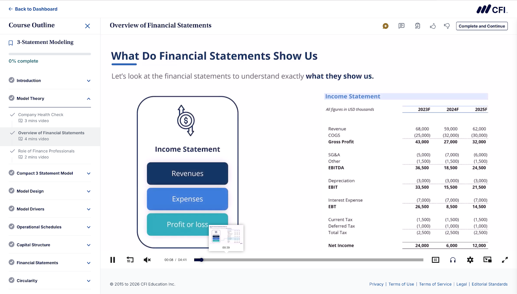
Task: Click Complete and Continue button
Action: 482,26
